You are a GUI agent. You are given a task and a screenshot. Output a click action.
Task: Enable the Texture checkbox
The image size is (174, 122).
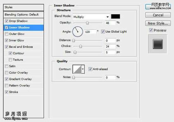coord(10,60)
